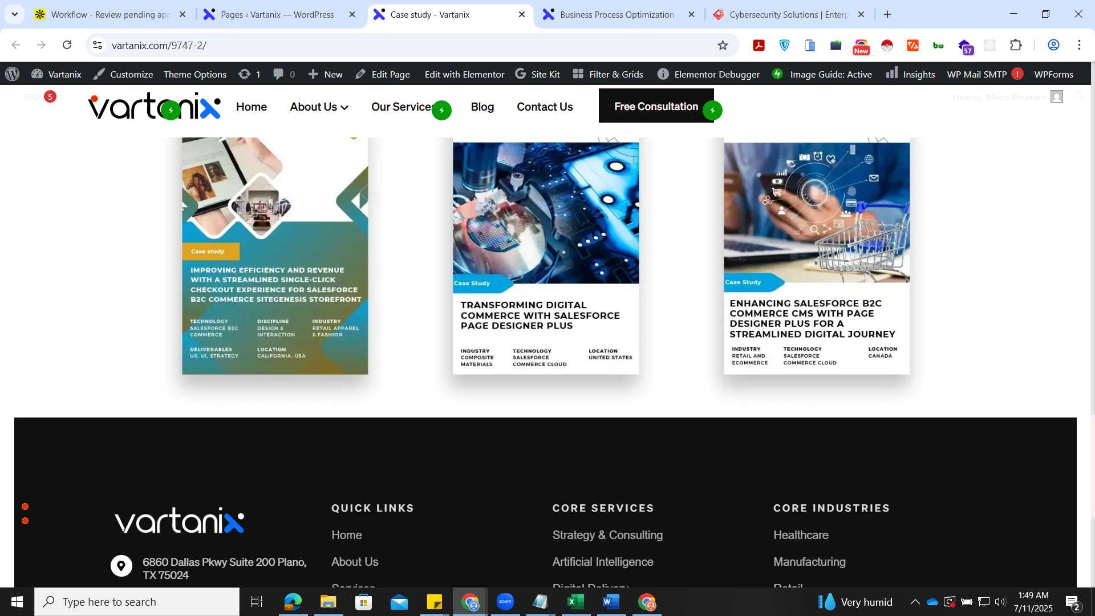Open Artificial Intelligence footer link
This screenshot has width=1095, height=616.
coord(603,562)
